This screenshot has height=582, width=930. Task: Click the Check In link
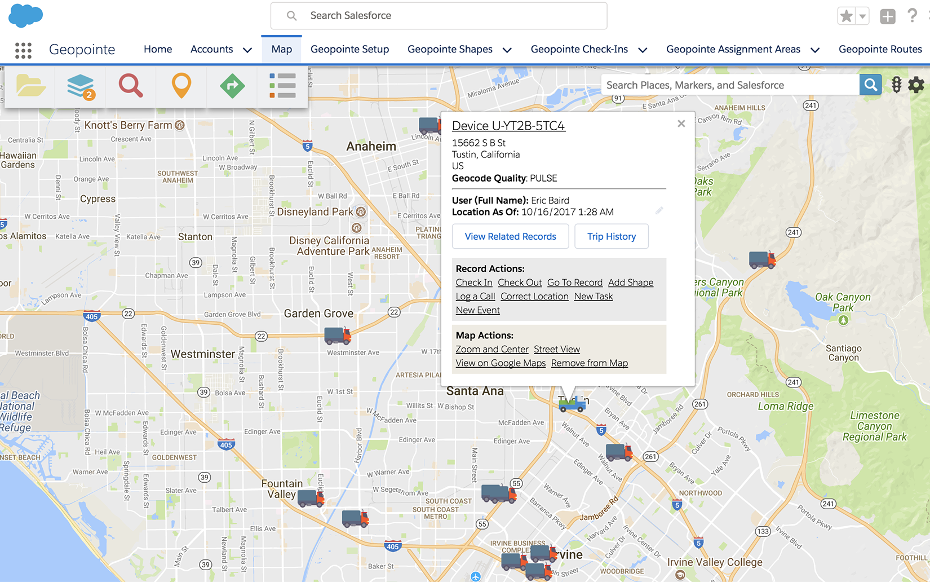[474, 283]
